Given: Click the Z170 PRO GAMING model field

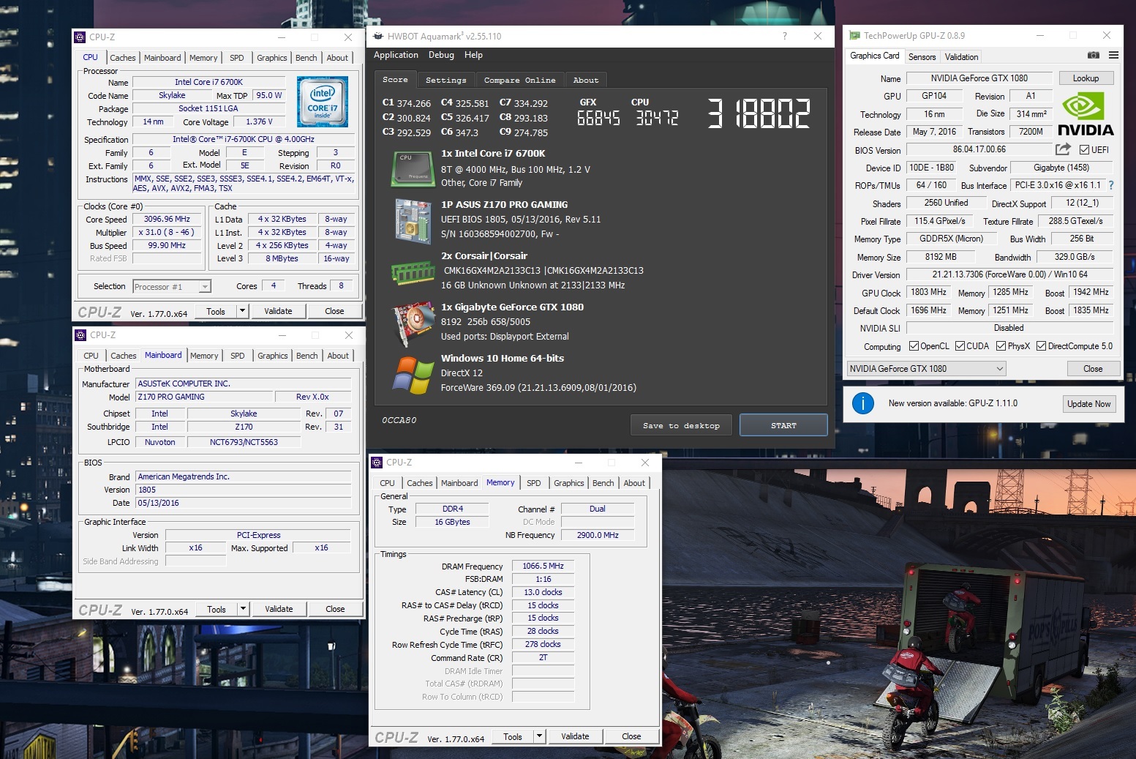Looking at the screenshot, I should pyautogui.click(x=203, y=397).
